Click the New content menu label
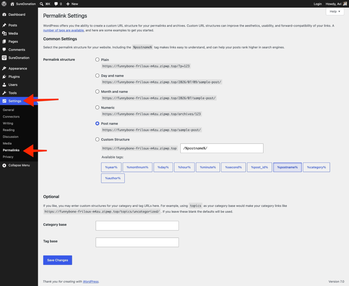Screen dimensions: 349x286 coord(75,4)
